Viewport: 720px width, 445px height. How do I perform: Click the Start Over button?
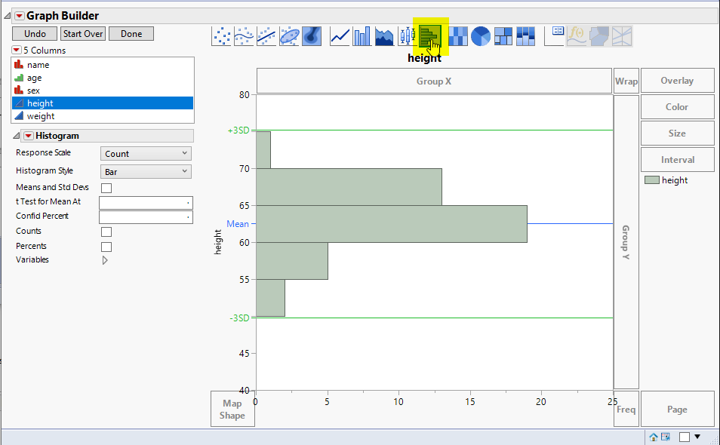pos(83,33)
